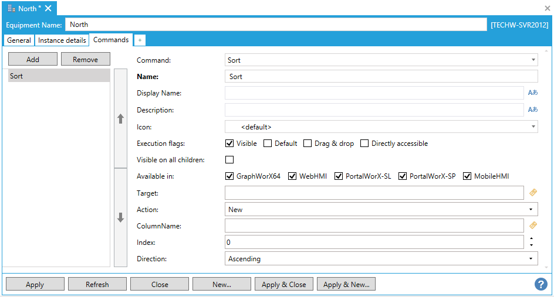Switch to the Instance details tab

[x=62, y=40]
